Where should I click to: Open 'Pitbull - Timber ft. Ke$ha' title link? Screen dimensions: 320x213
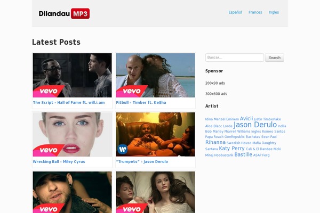141,103
